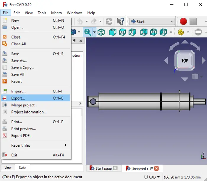Image resolution: width=207 pixels, height=181 pixels.
Task: Set right view using cube icon
Action: 132,32
